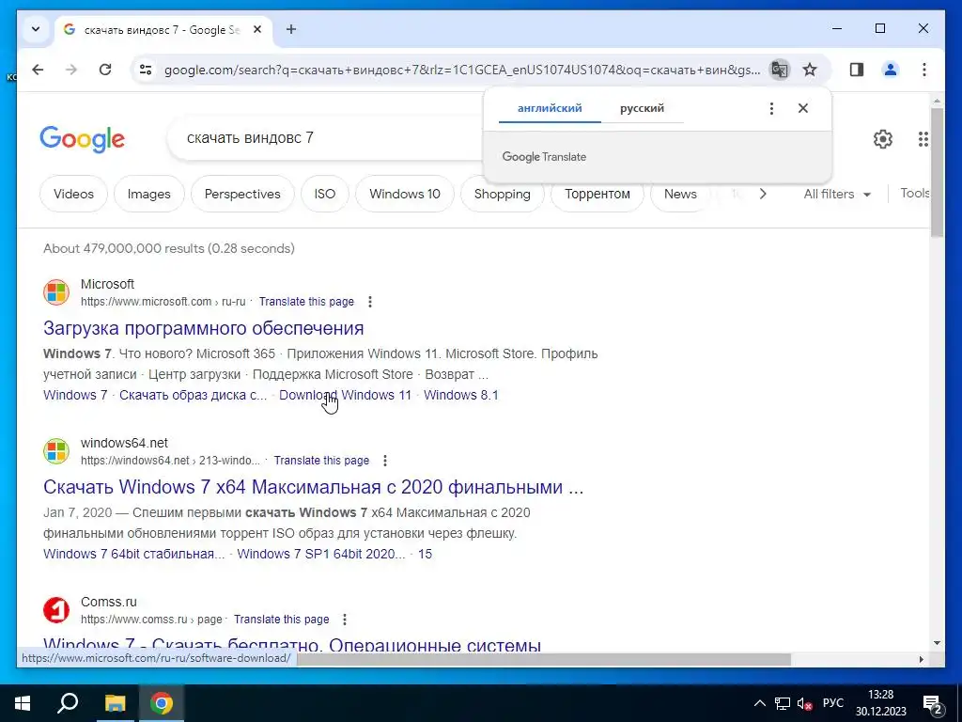
Task: Click the forward navigation arrow
Action: pyautogui.click(x=71, y=70)
